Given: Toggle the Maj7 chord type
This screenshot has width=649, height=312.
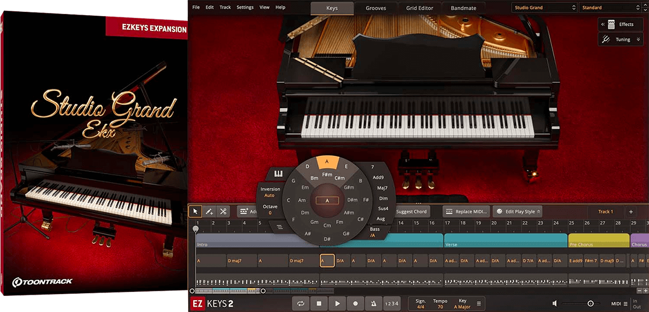Looking at the screenshot, I should click(382, 188).
